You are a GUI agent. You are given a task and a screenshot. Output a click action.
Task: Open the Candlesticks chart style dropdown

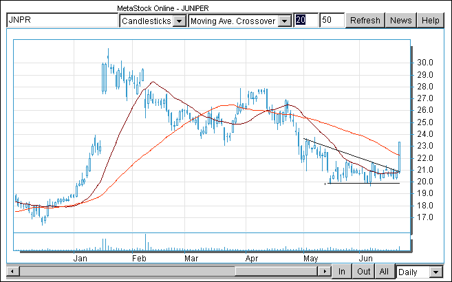point(153,21)
